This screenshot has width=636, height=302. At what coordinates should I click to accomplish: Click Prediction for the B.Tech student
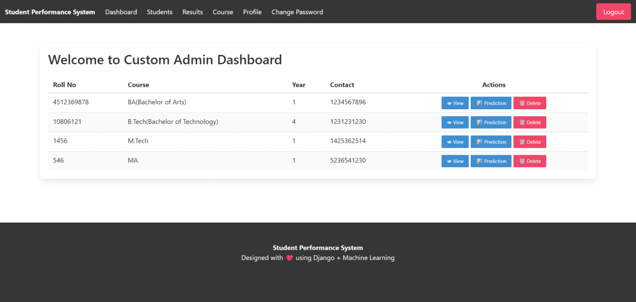pos(491,122)
